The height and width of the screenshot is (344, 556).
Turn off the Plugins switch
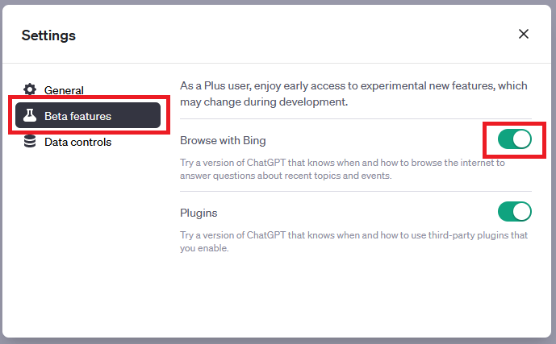pos(515,212)
